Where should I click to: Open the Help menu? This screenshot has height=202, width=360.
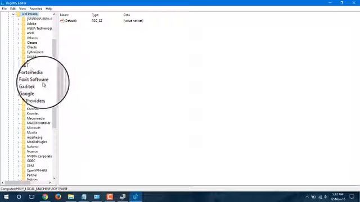pos(49,8)
